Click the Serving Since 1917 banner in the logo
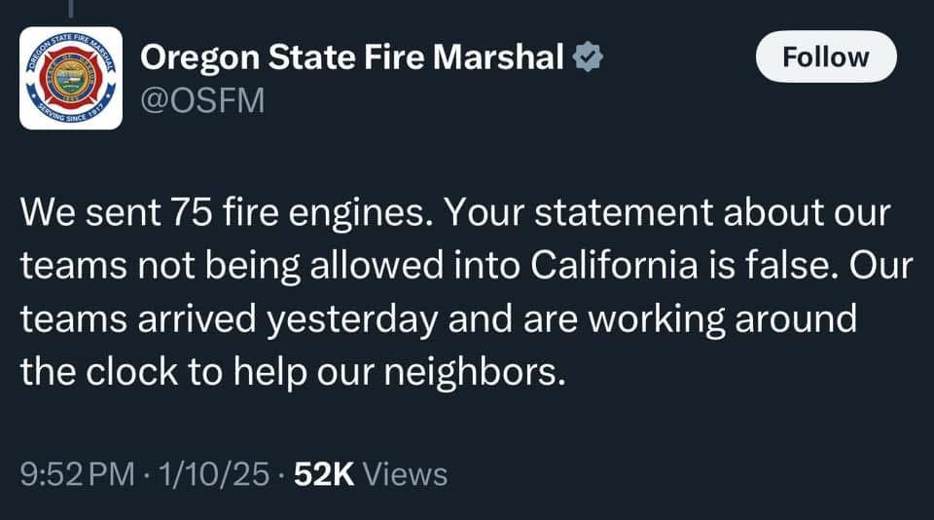 [71, 113]
